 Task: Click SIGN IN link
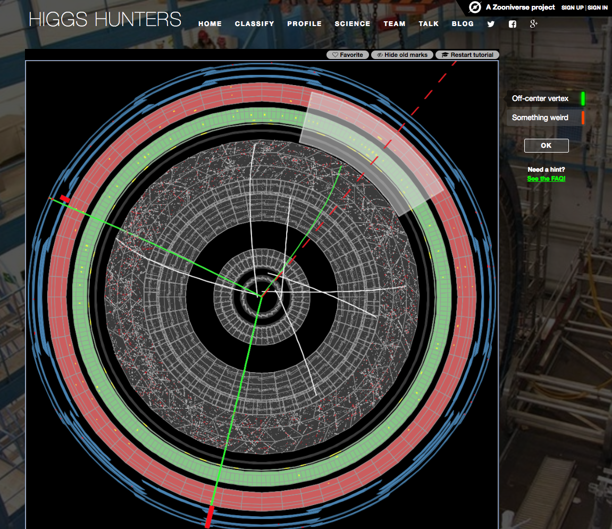click(x=598, y=7)
